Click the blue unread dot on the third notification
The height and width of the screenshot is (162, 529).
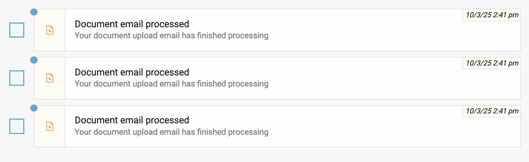[x=34, y=108]
